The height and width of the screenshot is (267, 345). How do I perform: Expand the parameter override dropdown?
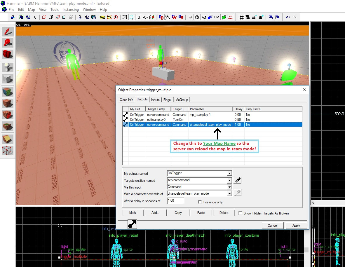tap(229, 194)
